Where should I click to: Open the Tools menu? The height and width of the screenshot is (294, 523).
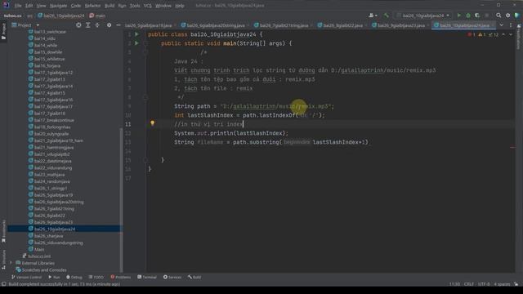click(135, 6)
